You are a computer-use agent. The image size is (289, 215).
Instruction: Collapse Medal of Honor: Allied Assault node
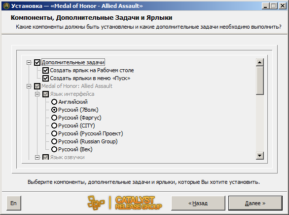29,86
